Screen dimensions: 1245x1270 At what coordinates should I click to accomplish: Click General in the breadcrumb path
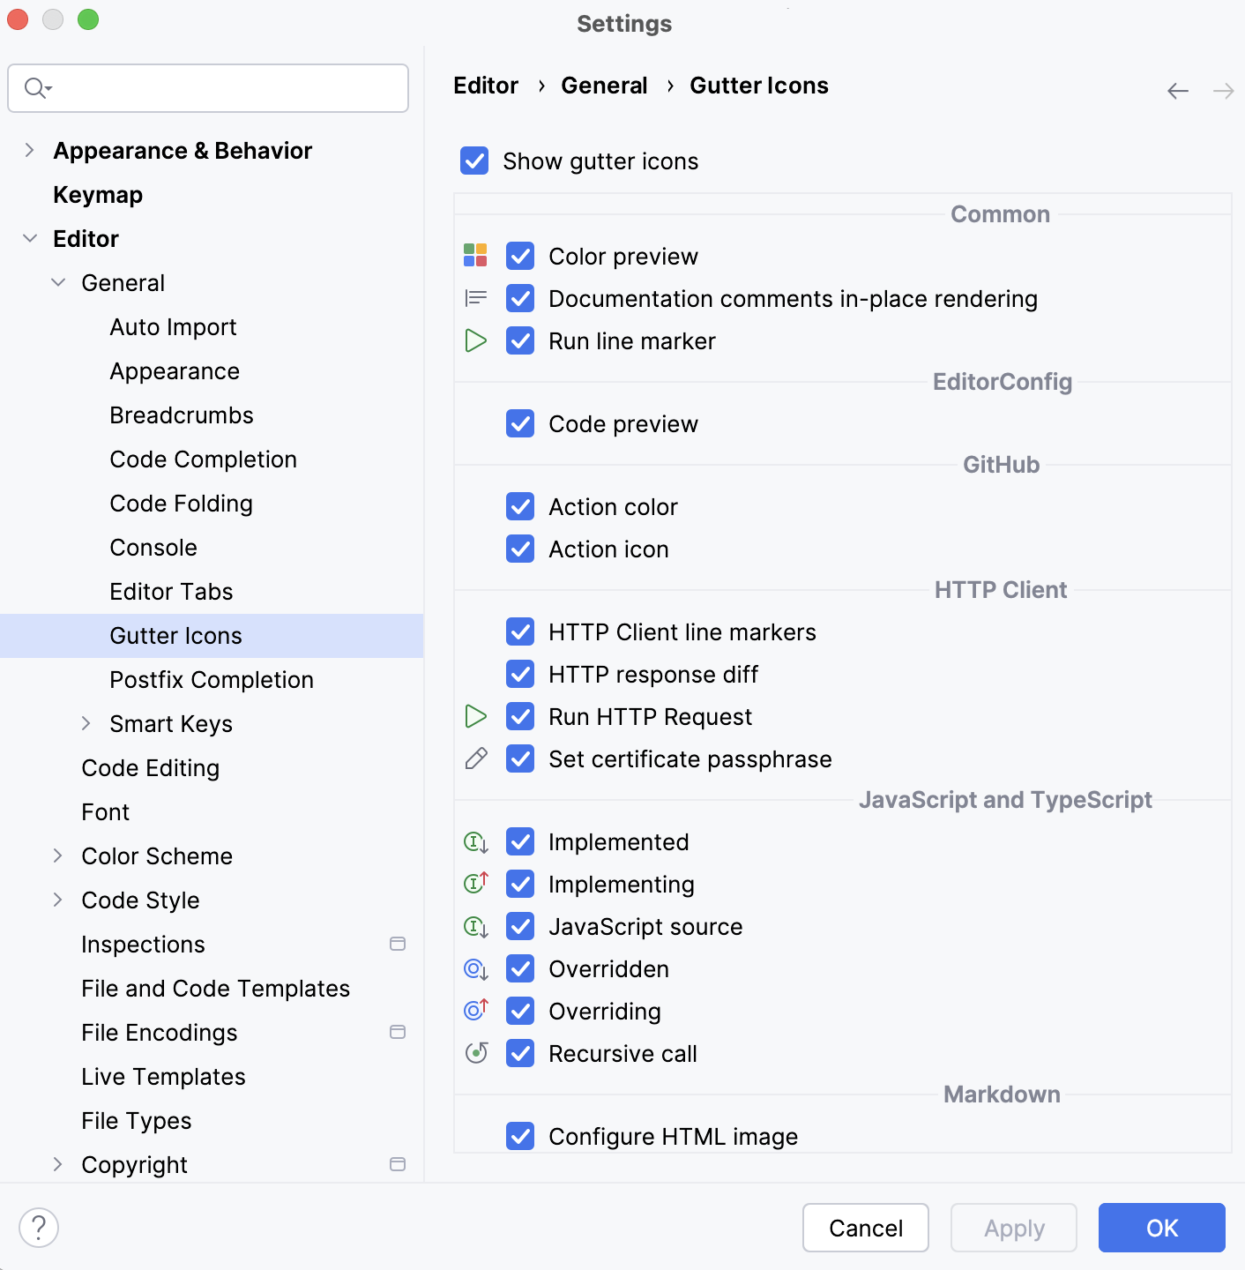pyautogui.click(x=604, y=85)
